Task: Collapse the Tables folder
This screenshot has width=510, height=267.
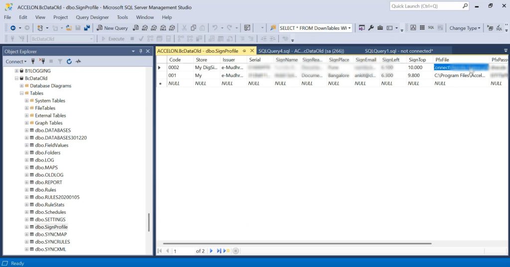Action: (22, 93)
